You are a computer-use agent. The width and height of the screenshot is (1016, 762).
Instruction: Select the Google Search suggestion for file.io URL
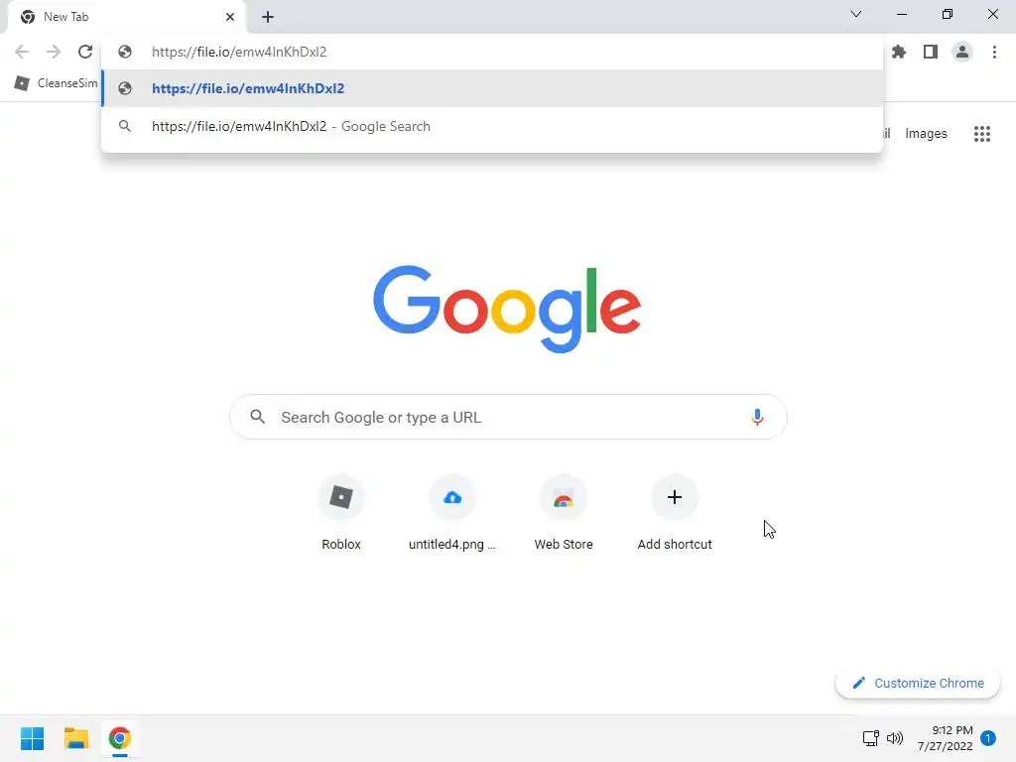[492, 126]
